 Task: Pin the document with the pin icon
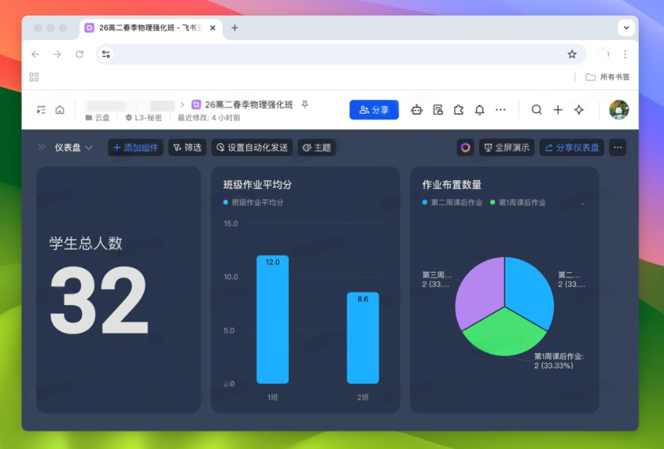point(305,104)
